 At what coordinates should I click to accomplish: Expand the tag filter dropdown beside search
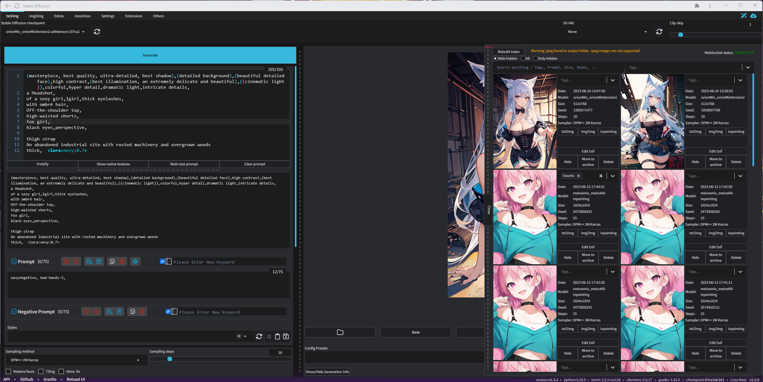point(748,67)
